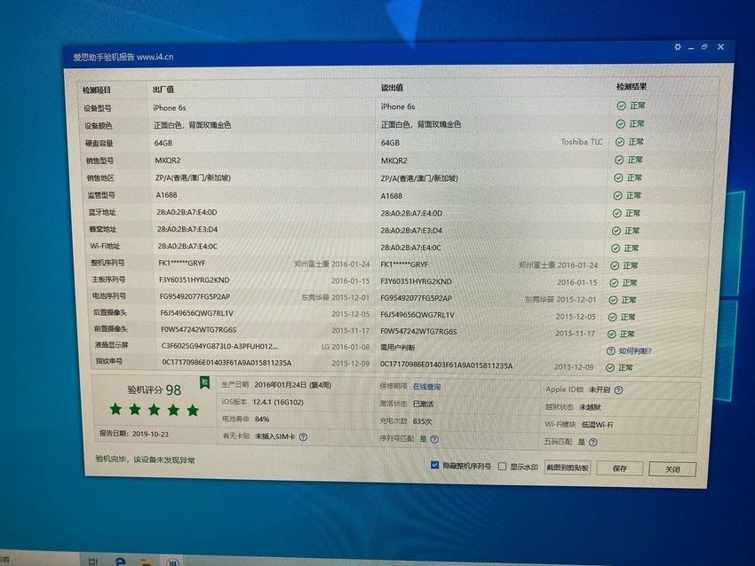Click the 已激活 activation status
The width and height of the screenshot is (755, 566).
[x=423, y=404]
